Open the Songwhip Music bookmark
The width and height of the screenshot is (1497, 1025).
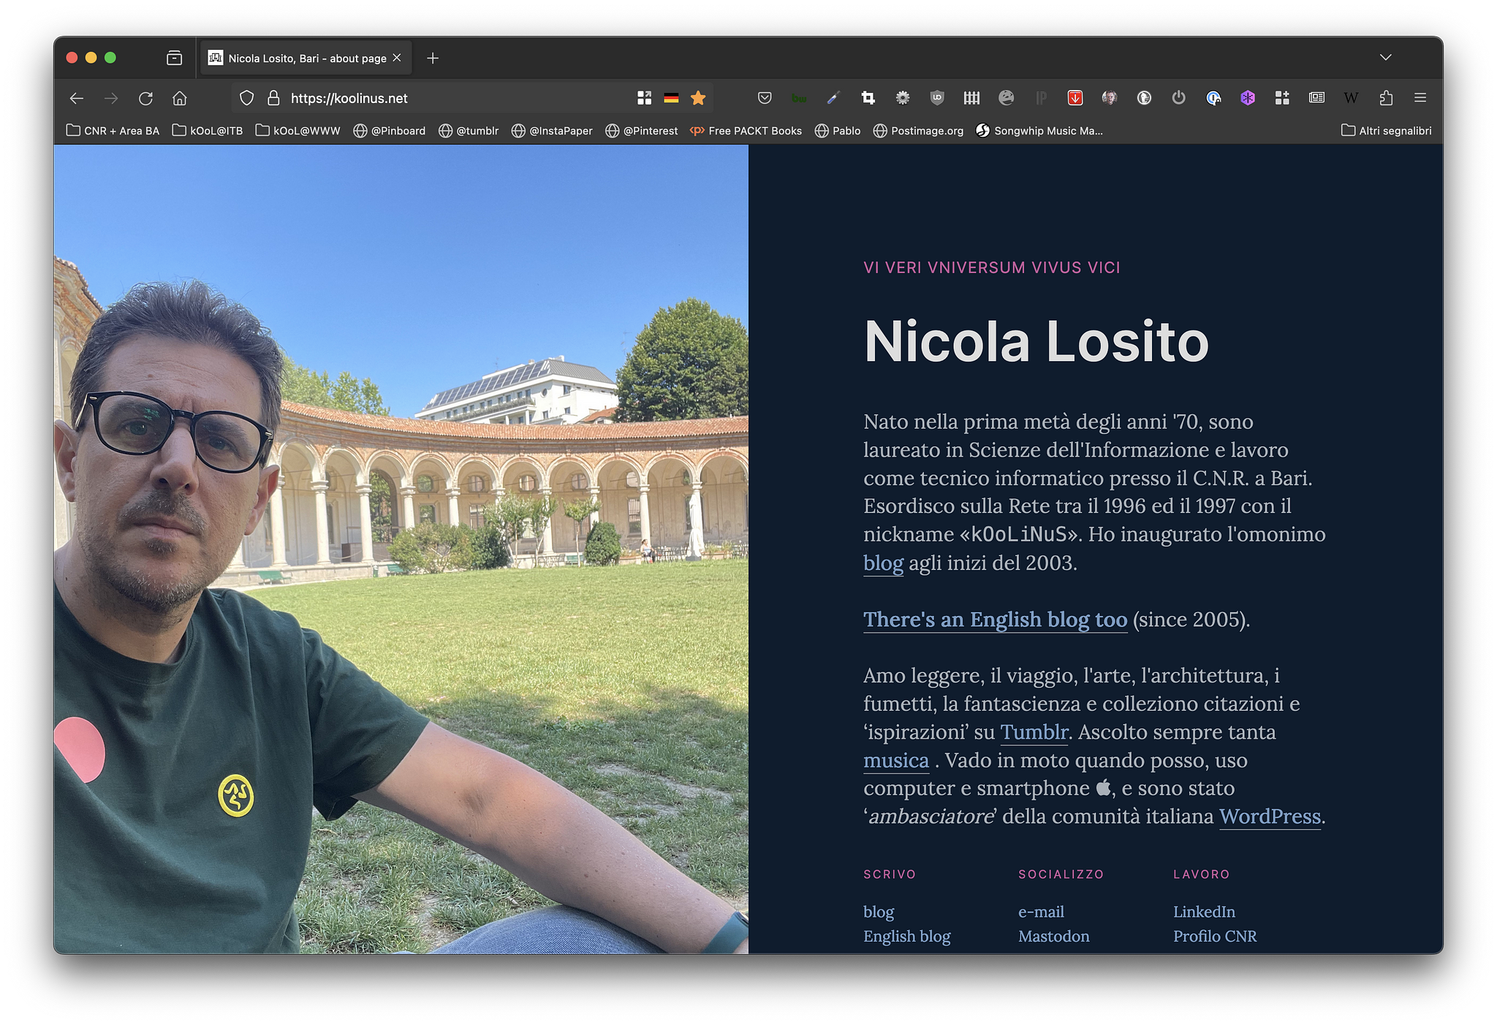point(1039,131)
